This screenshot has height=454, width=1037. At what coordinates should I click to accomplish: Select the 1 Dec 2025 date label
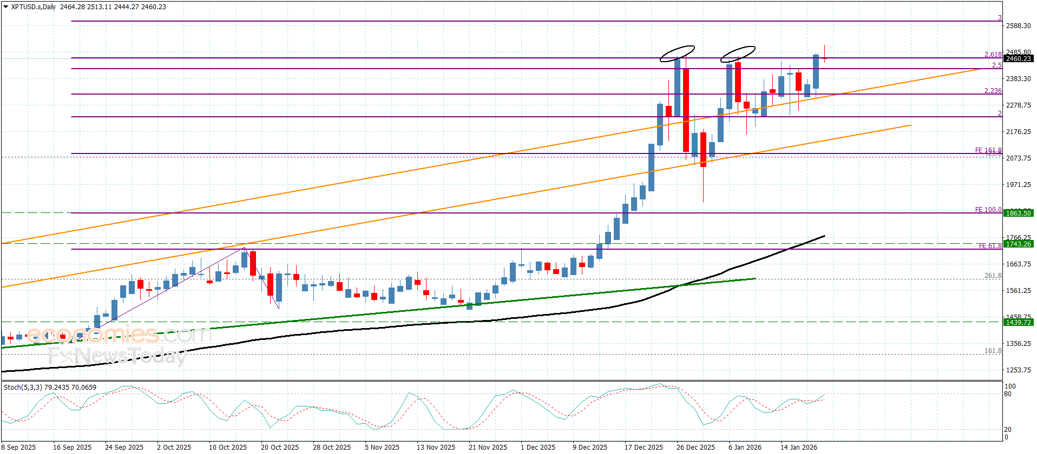pos(538,447)
